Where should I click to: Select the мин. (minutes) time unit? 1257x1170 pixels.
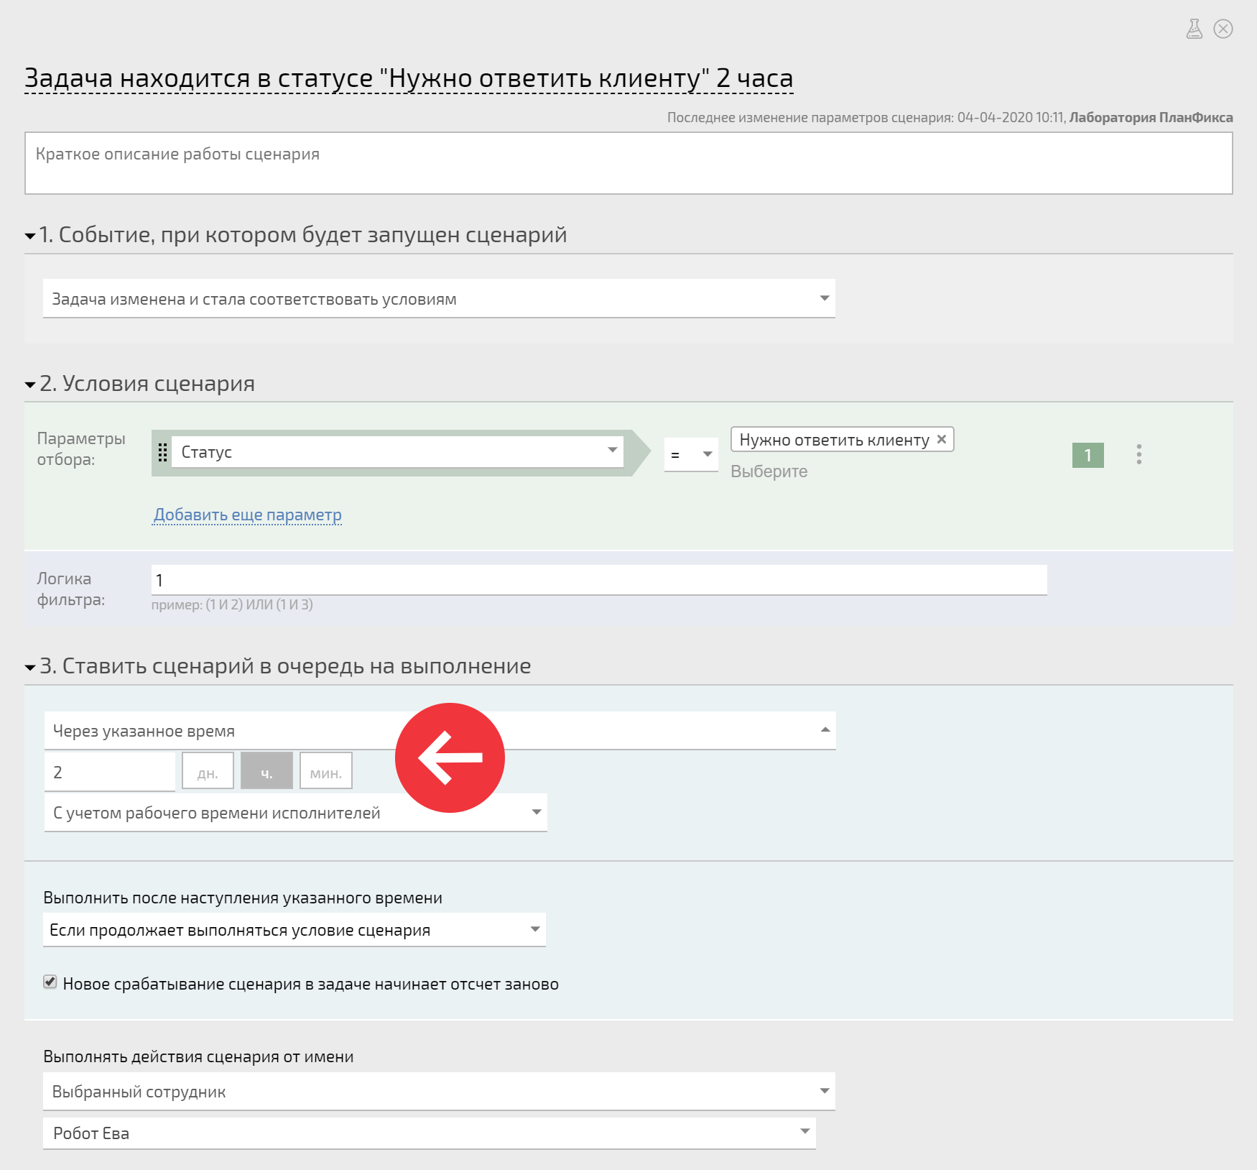[x=325, y=771]
